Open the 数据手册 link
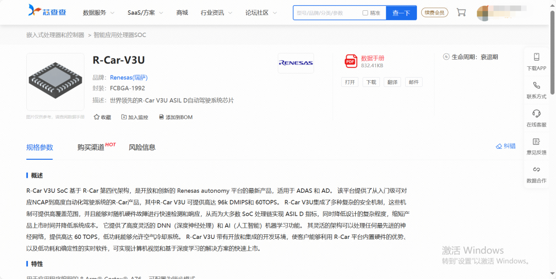 [373, 58]
